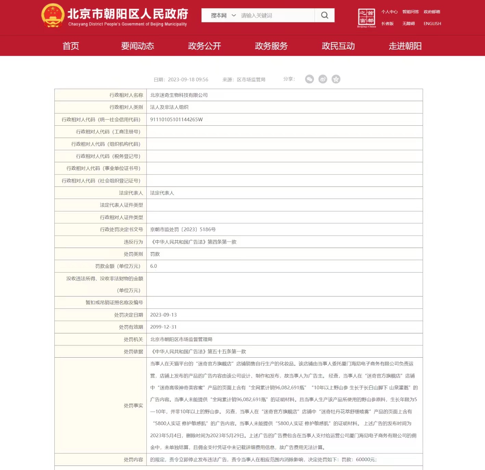Share the page via Weibo icon
The image size is (485, 470).
pyautogui.click(x=323, y=79)
